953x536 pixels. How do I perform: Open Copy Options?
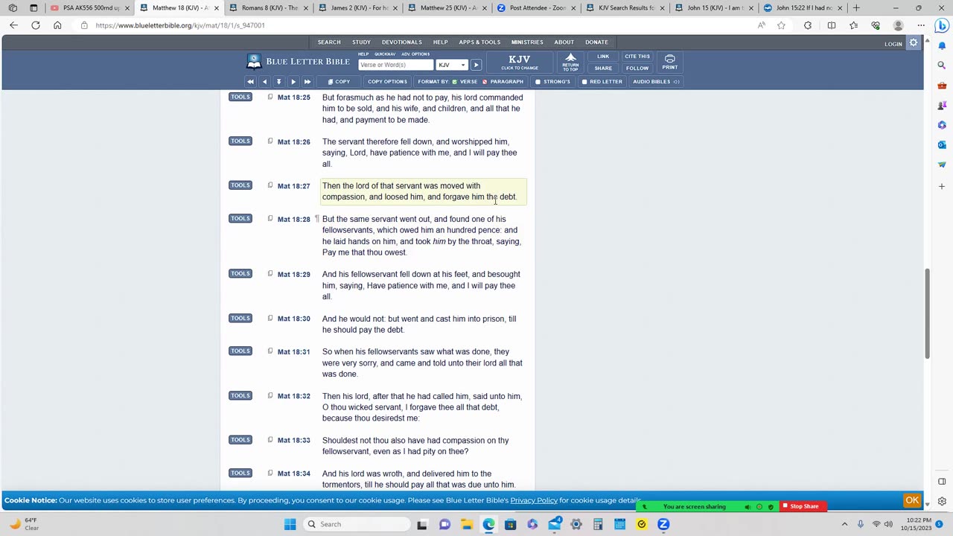[x=387, y=82]
